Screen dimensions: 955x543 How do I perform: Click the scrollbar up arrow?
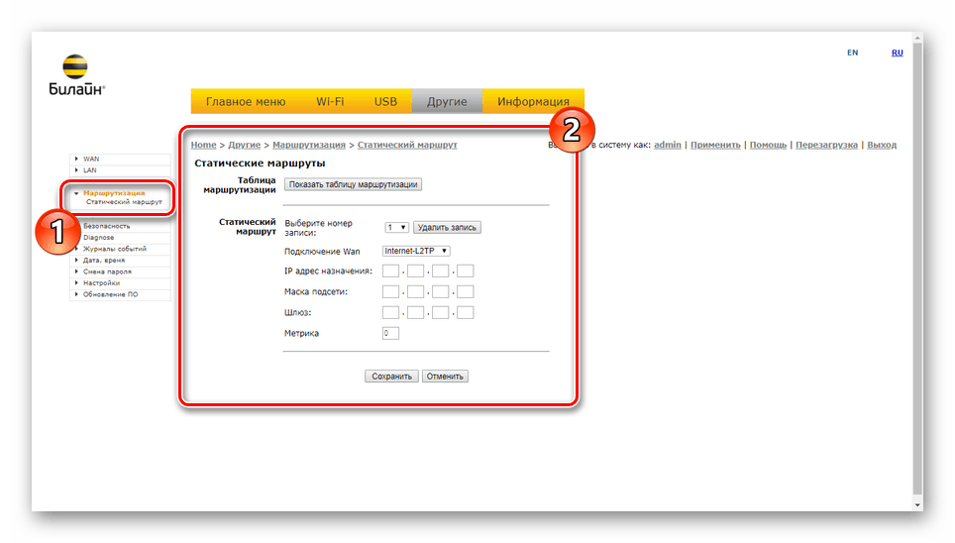tap(917, 38)
